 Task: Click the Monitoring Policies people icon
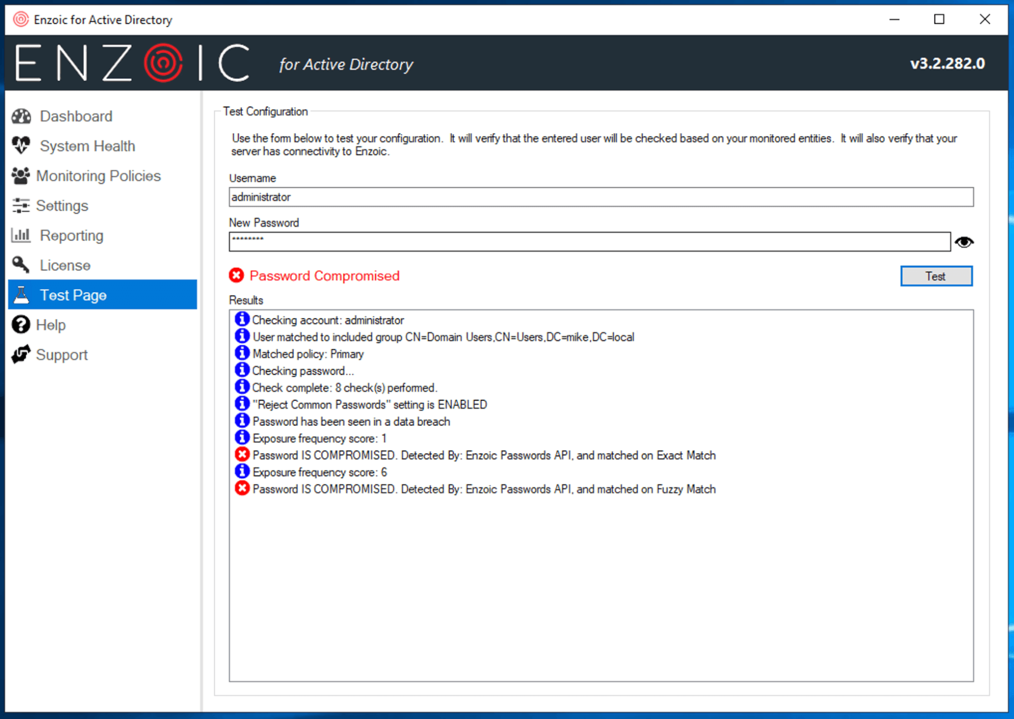(x=21, y=175)
